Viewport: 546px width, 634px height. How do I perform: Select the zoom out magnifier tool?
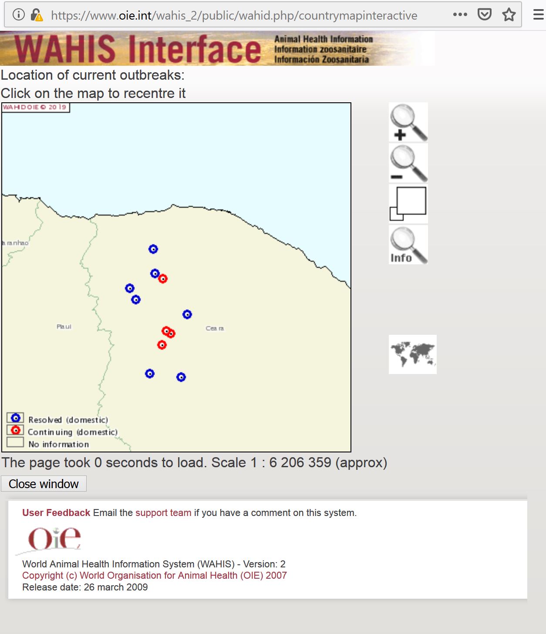(x=408, y=163)
